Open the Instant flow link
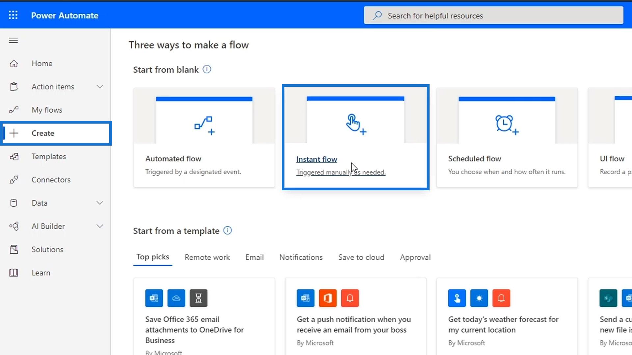This screenshot has width=632, height=355. click(x=316, y=159)
